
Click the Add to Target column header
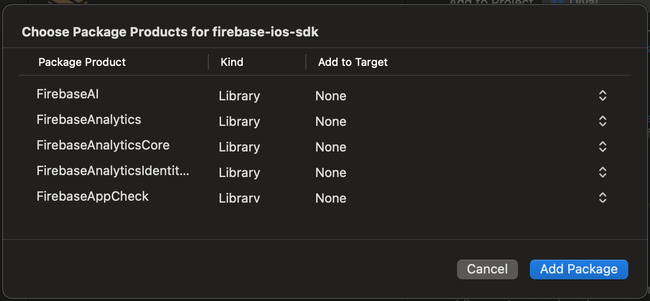pyautogui.click(x=353, y=62)
